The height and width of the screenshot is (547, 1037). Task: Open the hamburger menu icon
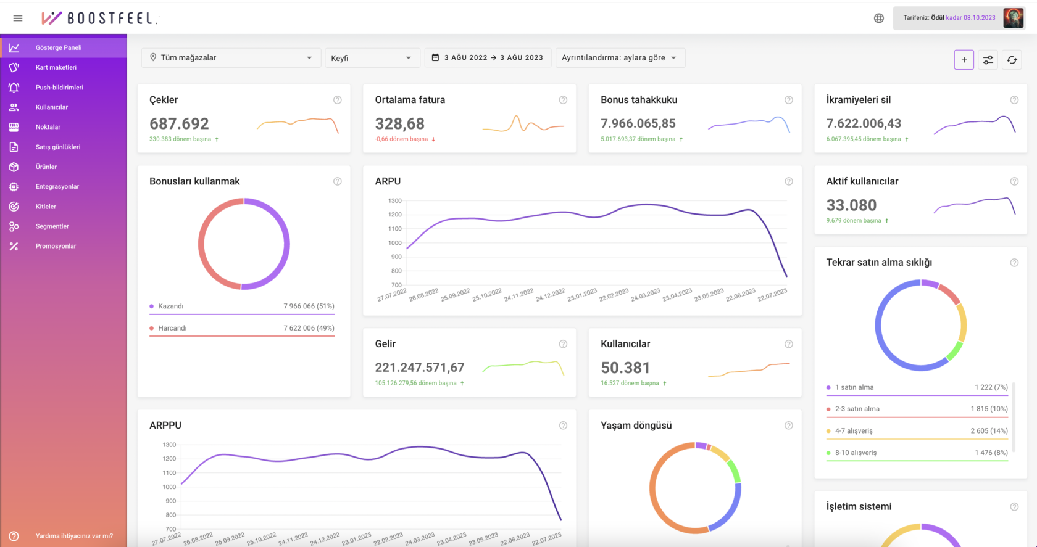click(18, 18)
